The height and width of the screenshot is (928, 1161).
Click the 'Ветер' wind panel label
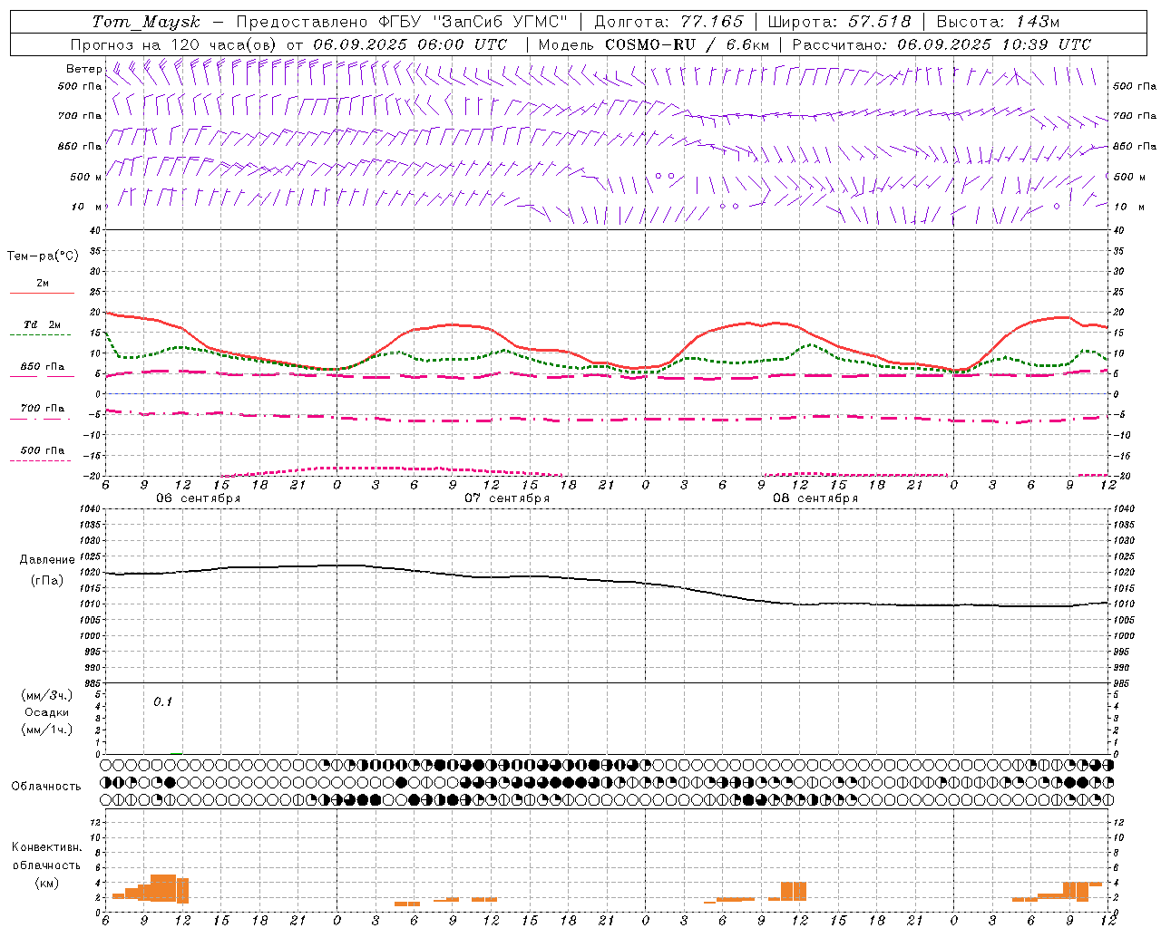point(84,69)
